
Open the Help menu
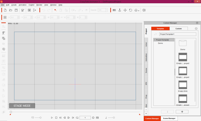point(60,5)
